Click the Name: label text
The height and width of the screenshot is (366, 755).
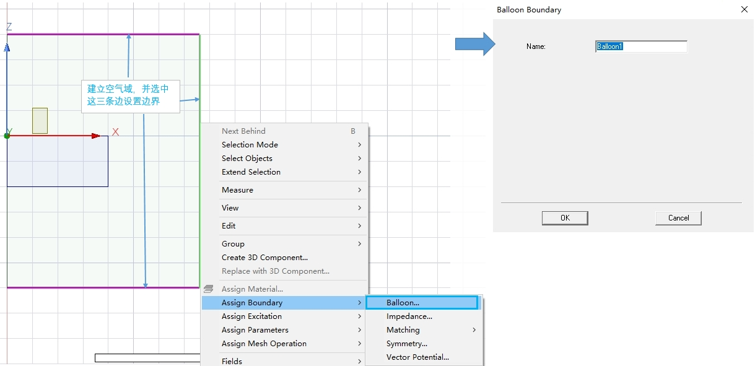pyautogui.click(x=536, y=46)
